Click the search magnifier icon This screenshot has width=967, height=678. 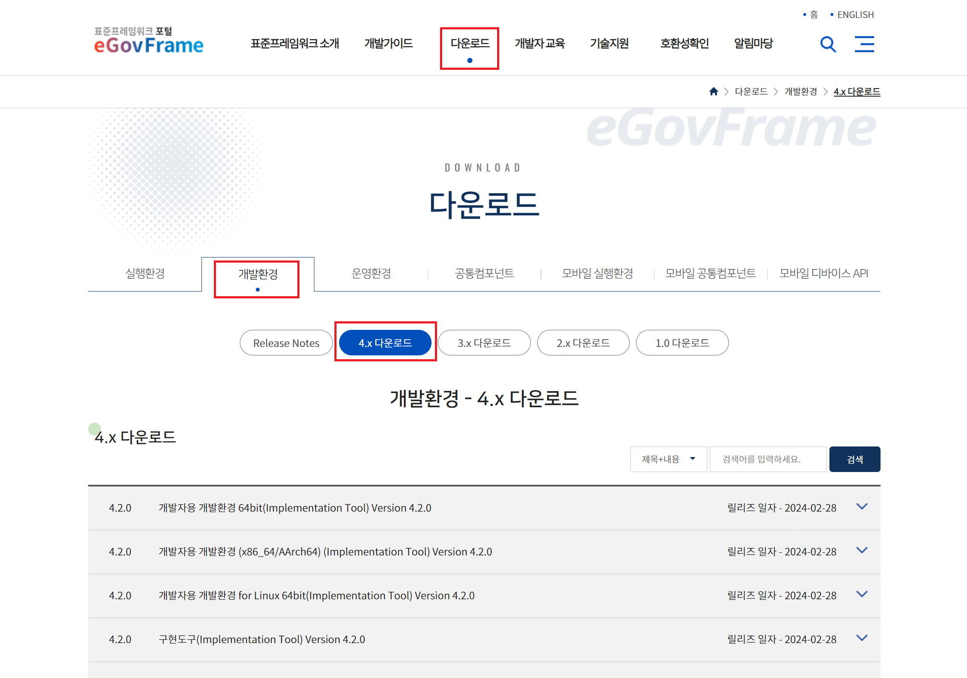pyautogui.click(x=828, y=44)
